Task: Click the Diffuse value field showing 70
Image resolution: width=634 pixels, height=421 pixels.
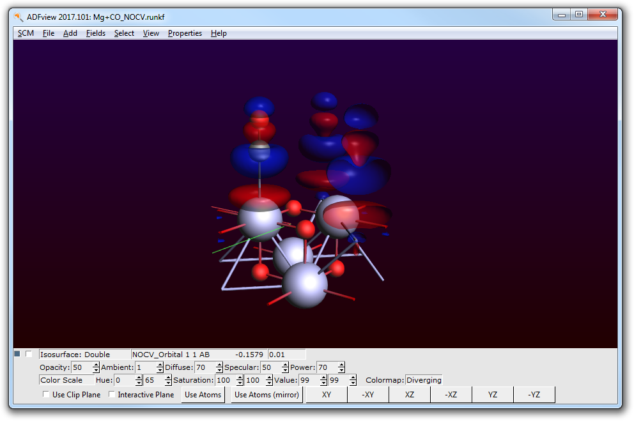Action: click(x=205, y=367)
